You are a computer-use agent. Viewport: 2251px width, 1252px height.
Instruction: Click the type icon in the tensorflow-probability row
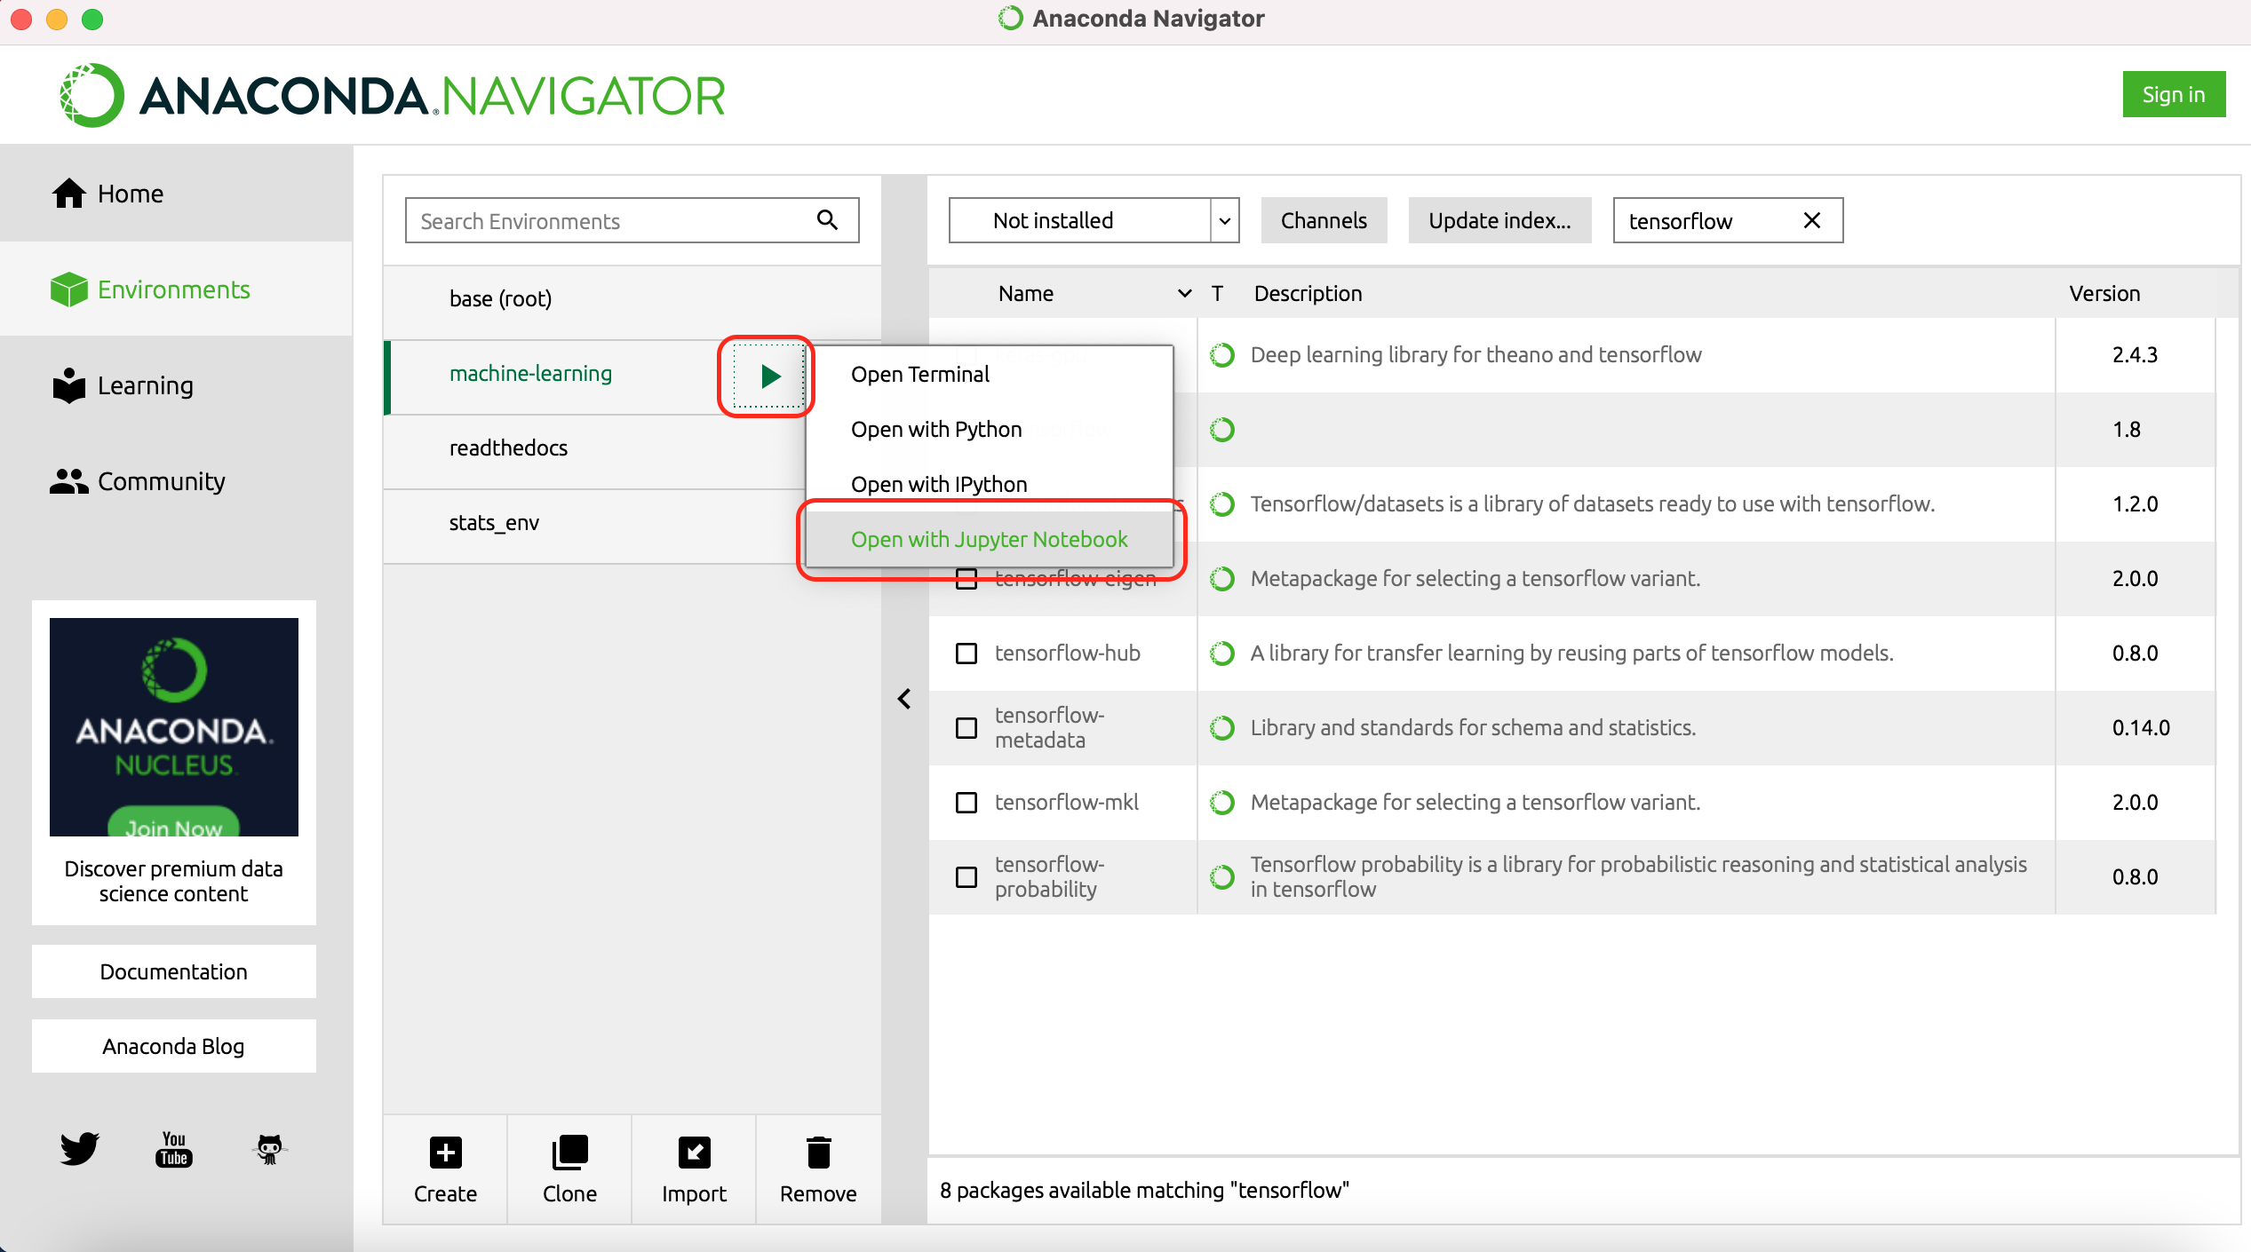[1222, 877]
